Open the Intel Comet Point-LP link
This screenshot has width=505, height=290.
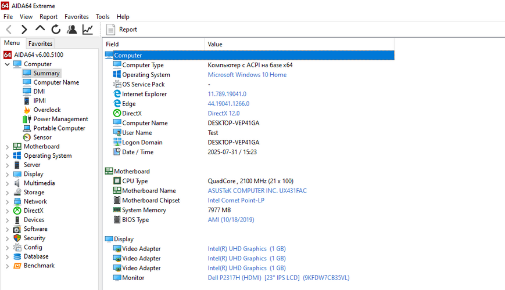pos(236,200)
